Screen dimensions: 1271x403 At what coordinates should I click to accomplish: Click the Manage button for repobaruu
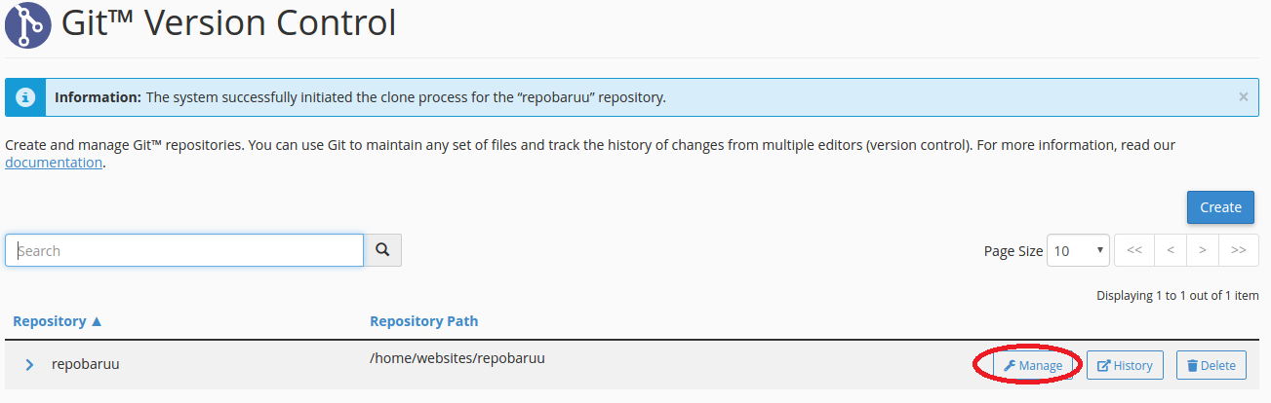[1033, 366]
